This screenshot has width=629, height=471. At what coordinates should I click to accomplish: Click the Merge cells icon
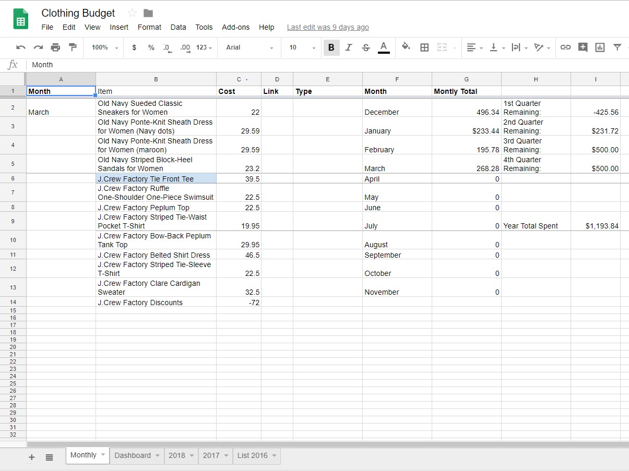pyautogui.click(x=442, y=47)
